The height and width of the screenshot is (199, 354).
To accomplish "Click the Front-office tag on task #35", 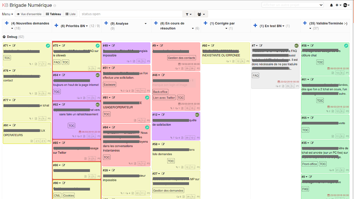I will click(x=310, y=164).
